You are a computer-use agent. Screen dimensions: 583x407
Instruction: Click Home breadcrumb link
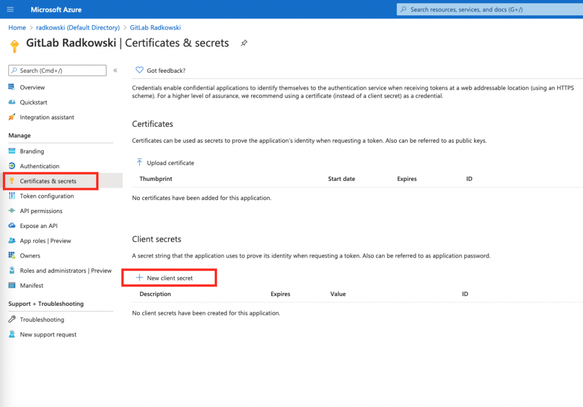[x=17, y=27]
